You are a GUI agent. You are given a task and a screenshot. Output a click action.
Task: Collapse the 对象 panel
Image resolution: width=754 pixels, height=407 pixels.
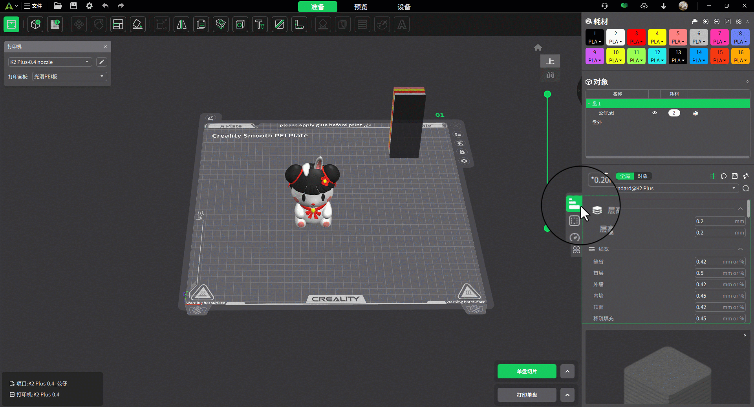[x=747, y=82]
